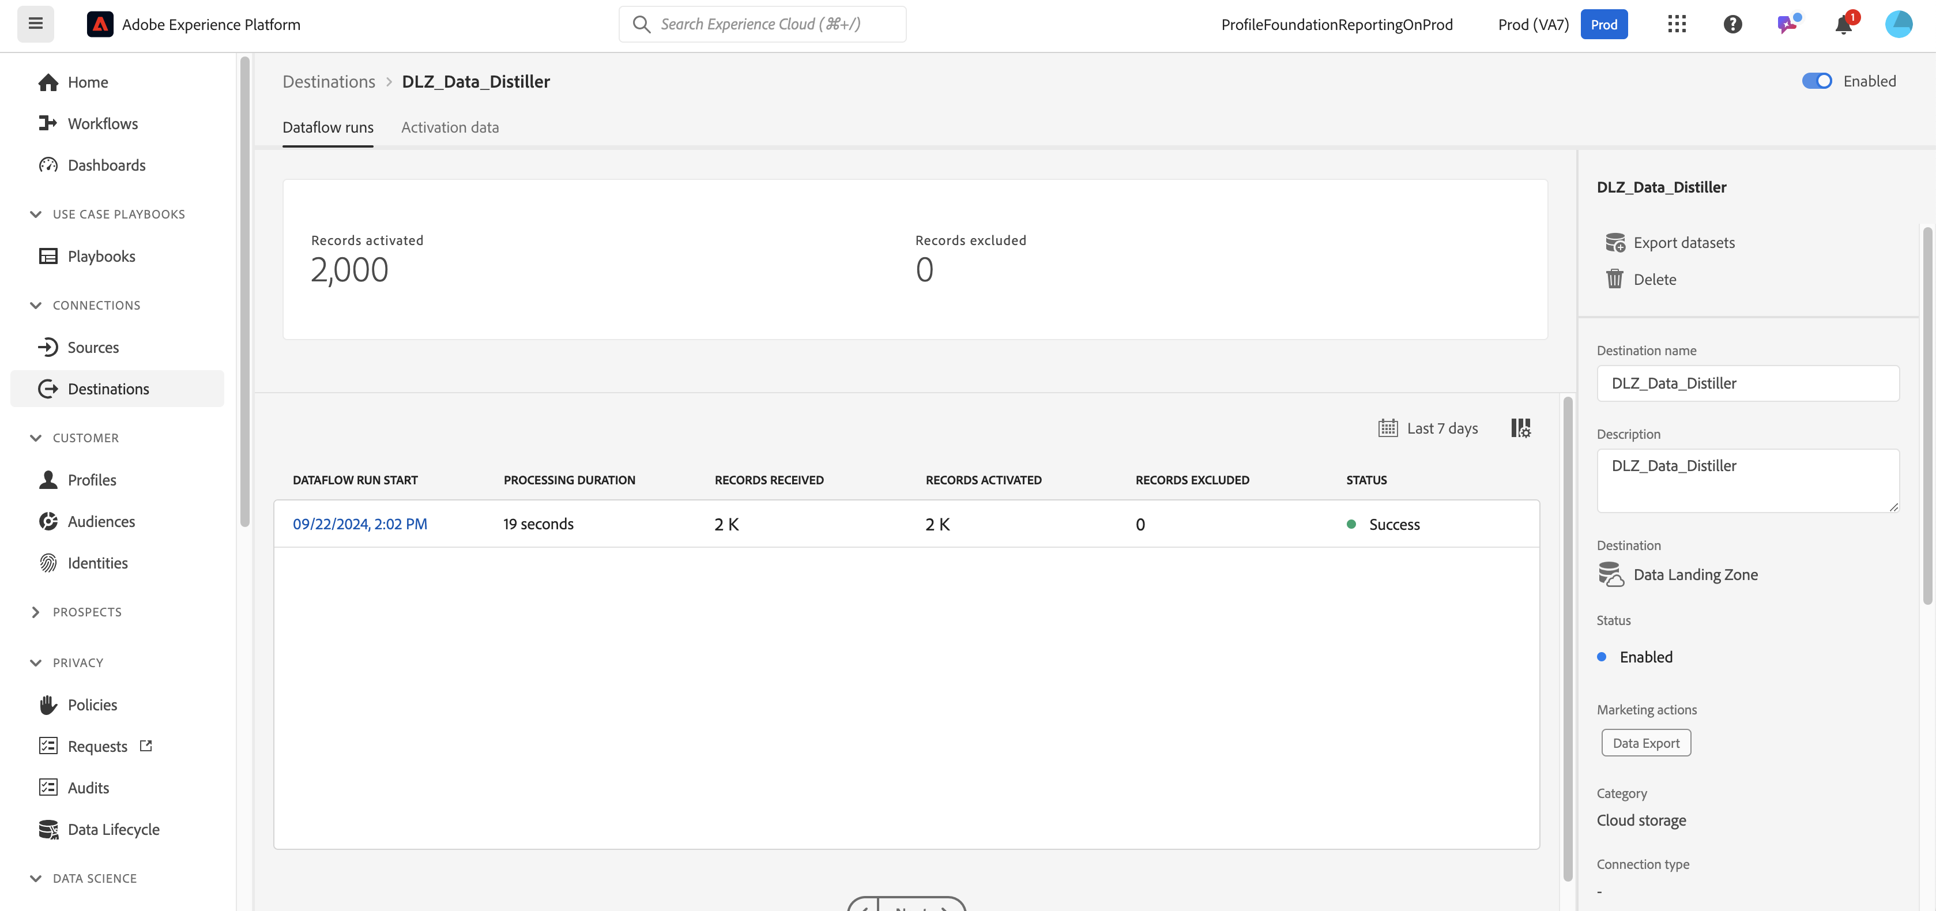
Task: Click the Export datasets icon
Action: coord(1614,242)
